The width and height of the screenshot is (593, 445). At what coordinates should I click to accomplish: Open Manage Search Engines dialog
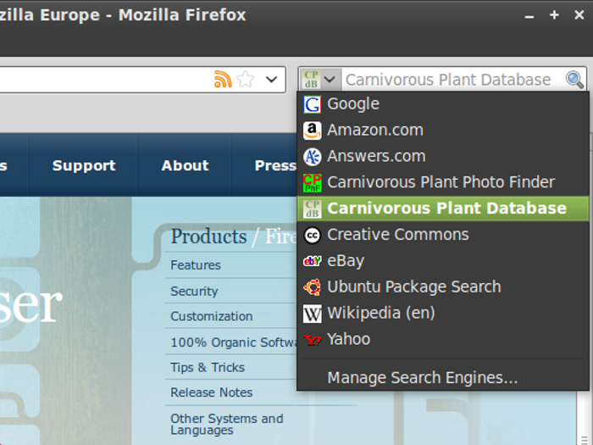click(443, 378)
